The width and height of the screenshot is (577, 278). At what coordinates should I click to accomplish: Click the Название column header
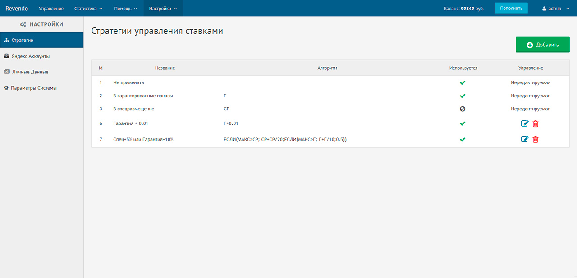pyautogui.click(x=165, y=68)
